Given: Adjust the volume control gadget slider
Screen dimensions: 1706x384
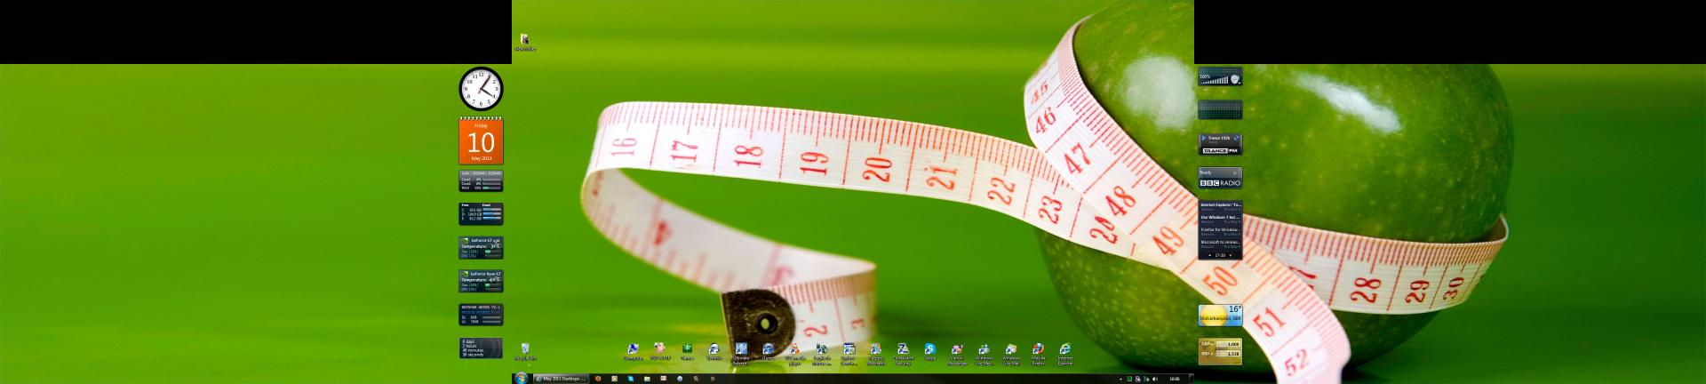Looking at the screenshot, I should [1219, 78].
